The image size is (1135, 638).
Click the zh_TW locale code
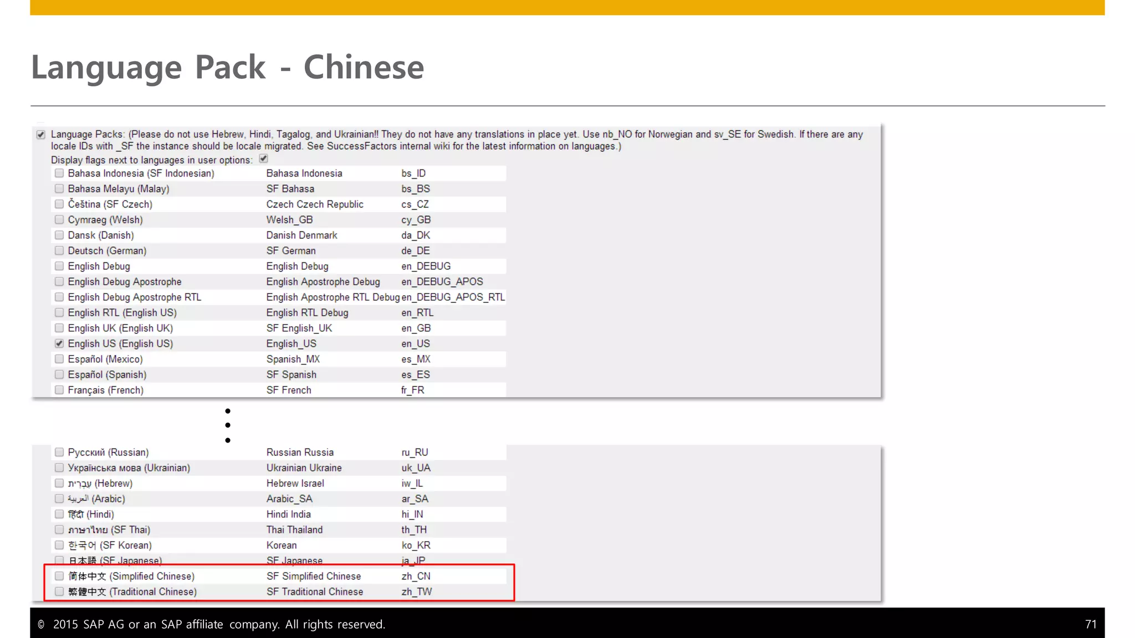(417, 593)
